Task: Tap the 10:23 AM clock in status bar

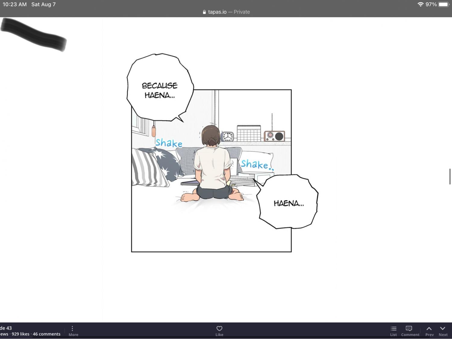Action: click(x=15, y=4)
